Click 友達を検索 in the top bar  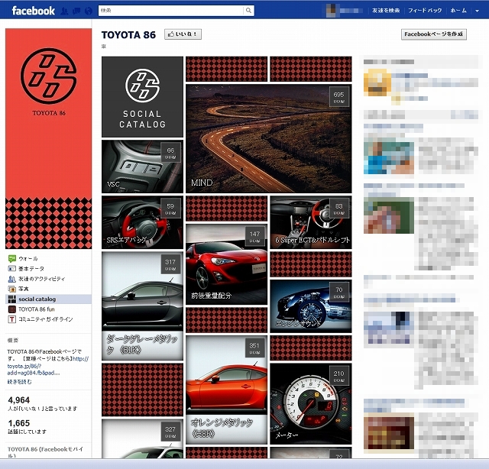386,11
